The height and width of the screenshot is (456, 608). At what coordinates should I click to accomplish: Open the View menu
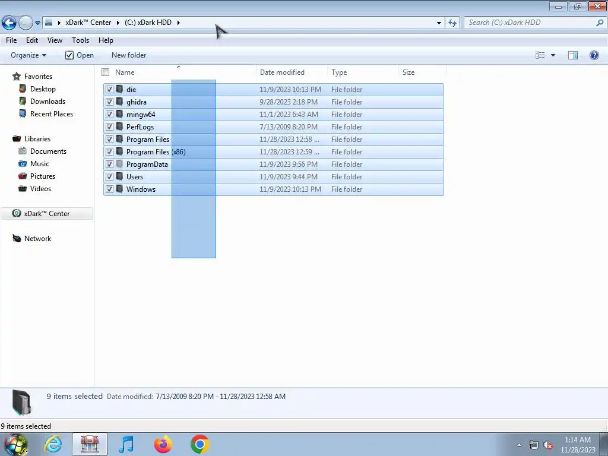(55, 40)
